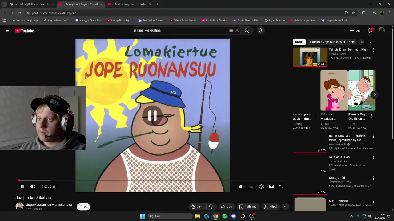Open the Kissa ja hiiri video title

coord(337,178)
